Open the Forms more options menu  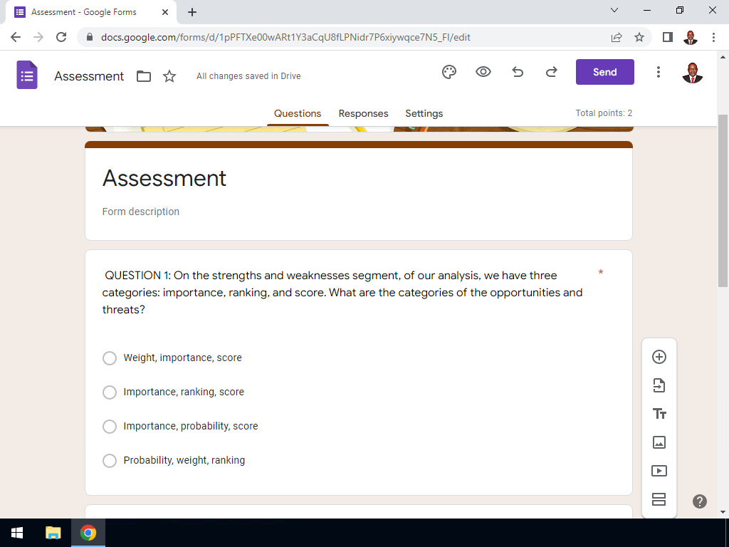pos(658,72)
